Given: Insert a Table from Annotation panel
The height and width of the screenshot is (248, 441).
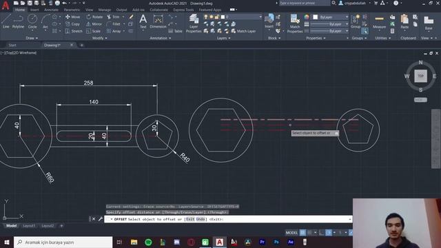Looking at the screenshot, I should click(x=176, y=31).
